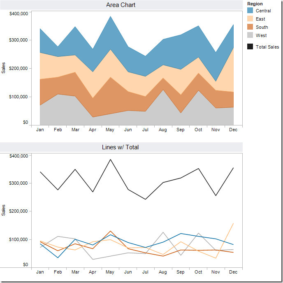This screenshot has width=283, height=283.
Task: Select $300,000 tick label on Area Chart
Action: (19, 40)
